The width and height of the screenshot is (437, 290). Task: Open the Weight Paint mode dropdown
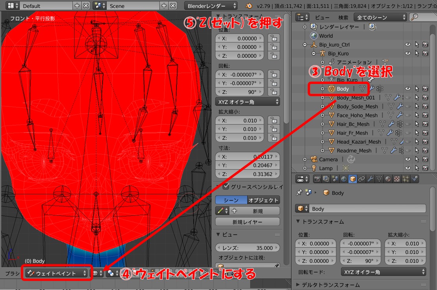[x=57, y=273]
